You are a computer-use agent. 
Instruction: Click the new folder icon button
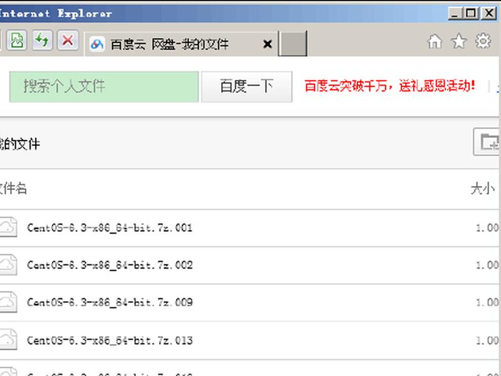pyautogui.click(x=487, y=142)
